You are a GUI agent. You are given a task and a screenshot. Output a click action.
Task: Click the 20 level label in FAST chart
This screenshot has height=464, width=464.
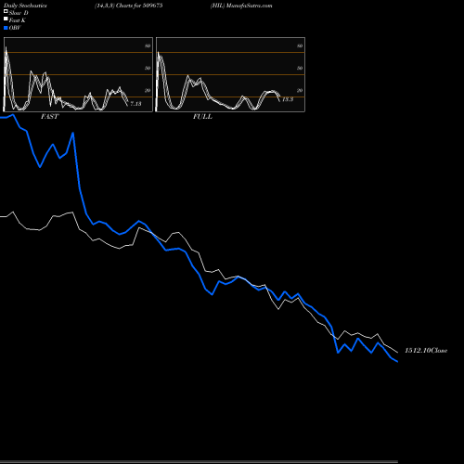148,90
